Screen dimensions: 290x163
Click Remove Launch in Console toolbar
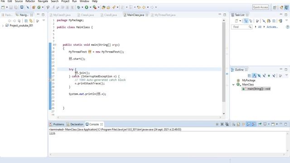[x=222, y=124]
